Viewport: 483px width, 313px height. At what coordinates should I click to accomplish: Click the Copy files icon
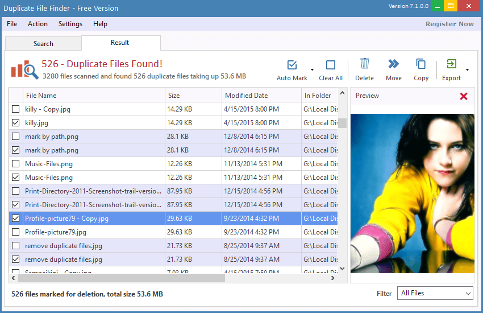[x=421, y=64]
